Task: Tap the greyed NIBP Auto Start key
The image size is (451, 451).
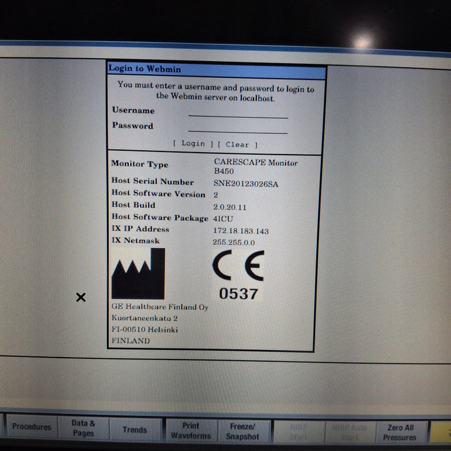Action: pyautogui.click(x=349, y=432)
